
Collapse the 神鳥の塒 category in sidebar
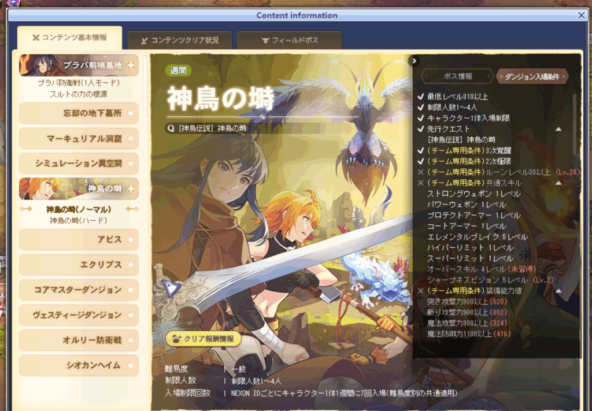pyautogui.click(x=79, y=188)
